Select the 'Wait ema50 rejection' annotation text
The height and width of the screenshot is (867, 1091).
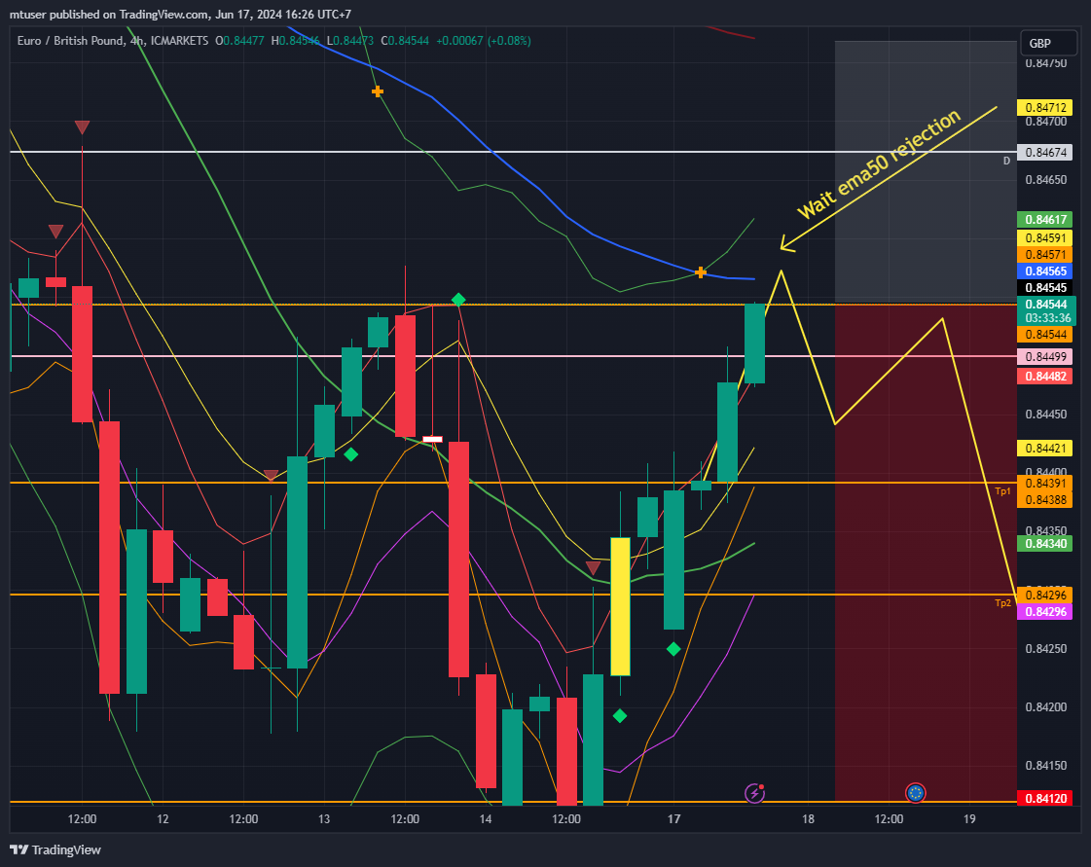click(x=879, y=164)
